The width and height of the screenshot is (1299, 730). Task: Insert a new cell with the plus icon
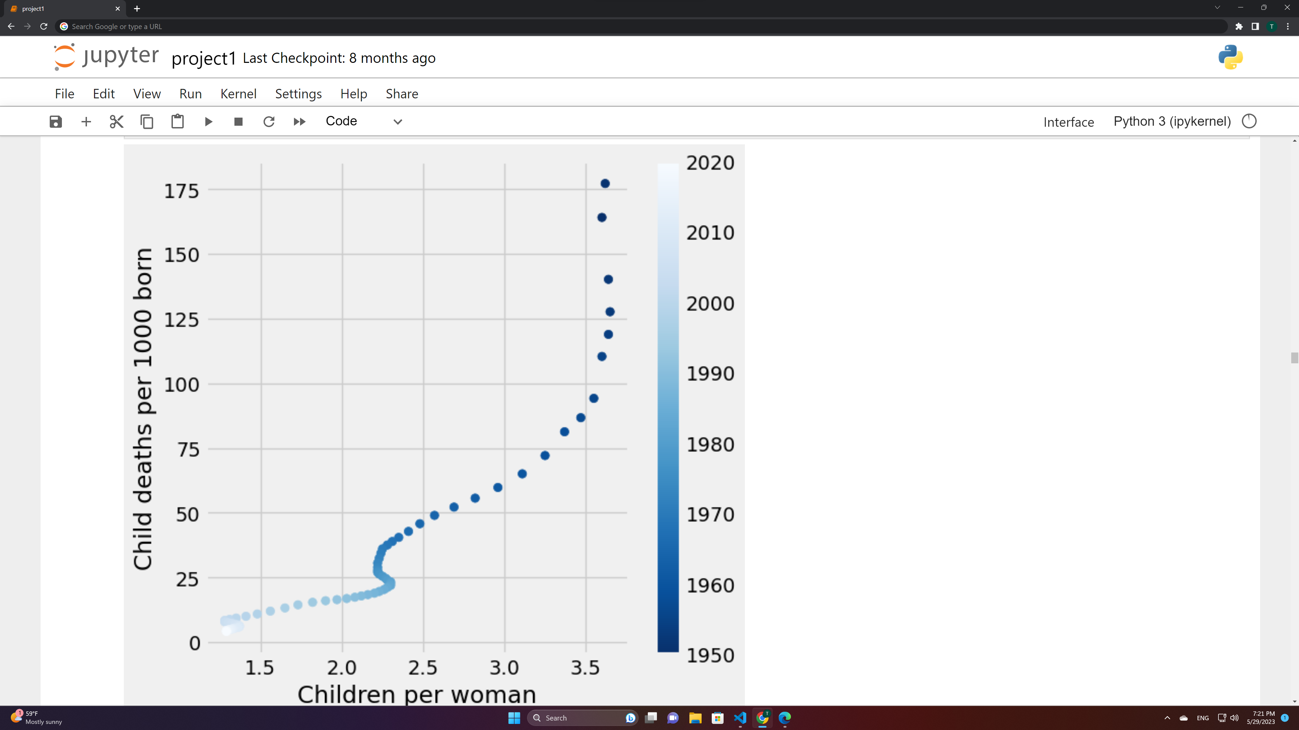(86, 121)
